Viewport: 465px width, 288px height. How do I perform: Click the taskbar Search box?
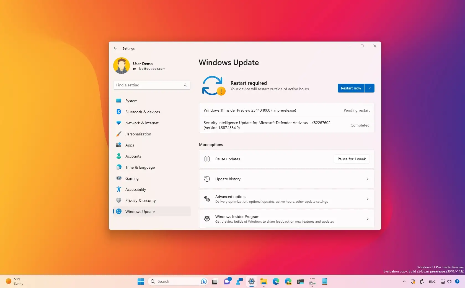click(178, 281)
